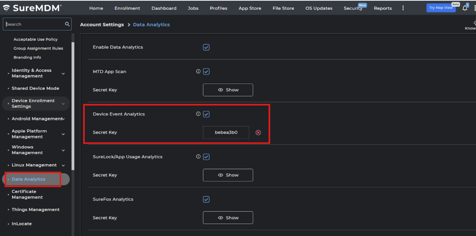Toggle the Enable Data Analytics checkbox
The width and height of the screenshot is (476, 236).
206,47
